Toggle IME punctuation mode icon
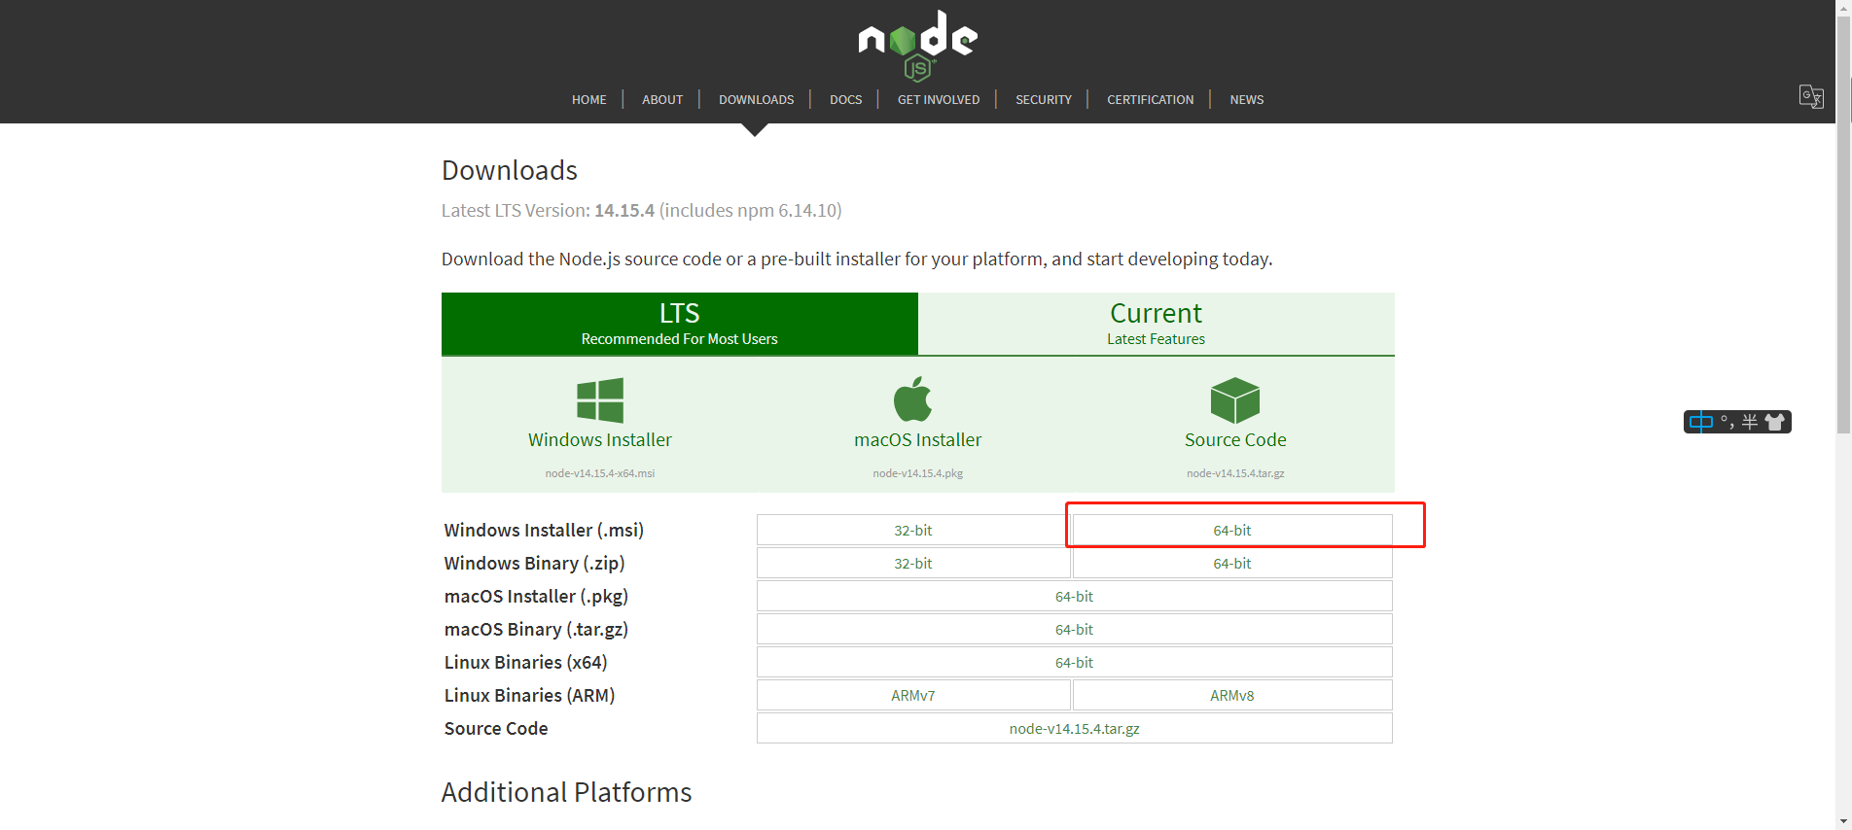The width and height of the screenshot is (1852, 830). click(1727, 422)
